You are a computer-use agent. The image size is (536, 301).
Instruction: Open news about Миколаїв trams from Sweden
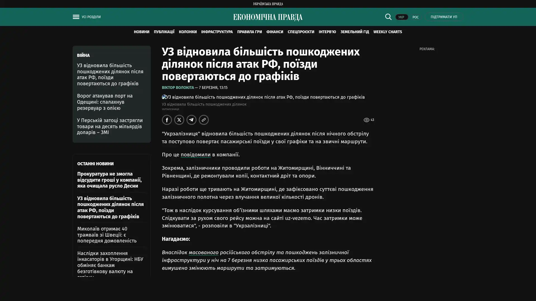coord(107,235)
